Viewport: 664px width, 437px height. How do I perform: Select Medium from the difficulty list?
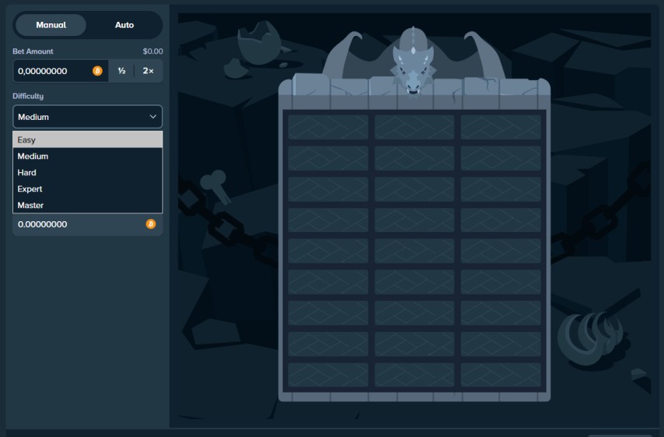(x=87, y=157)
